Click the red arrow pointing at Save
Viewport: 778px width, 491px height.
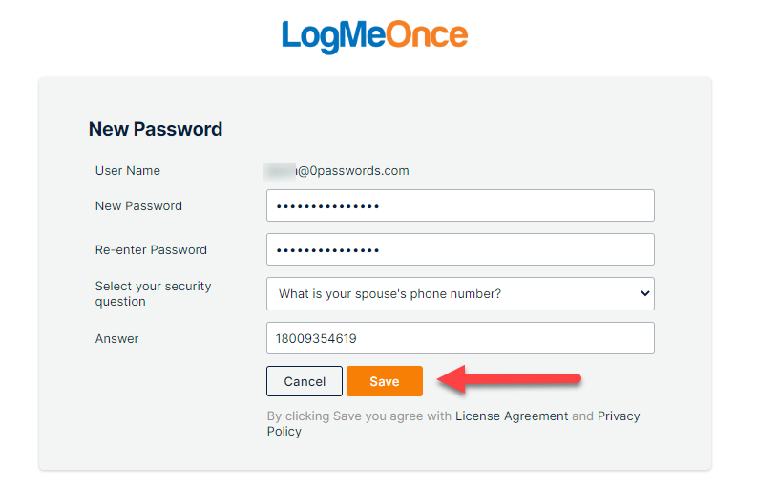pos(509,379)
